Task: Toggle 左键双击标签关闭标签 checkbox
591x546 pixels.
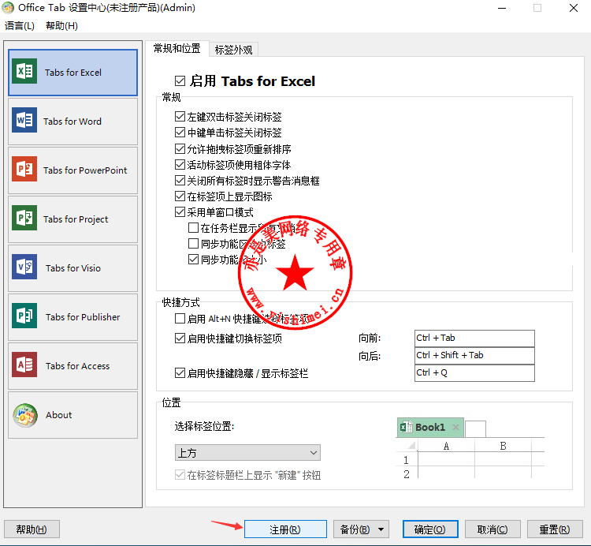Action: pos(180,117)
